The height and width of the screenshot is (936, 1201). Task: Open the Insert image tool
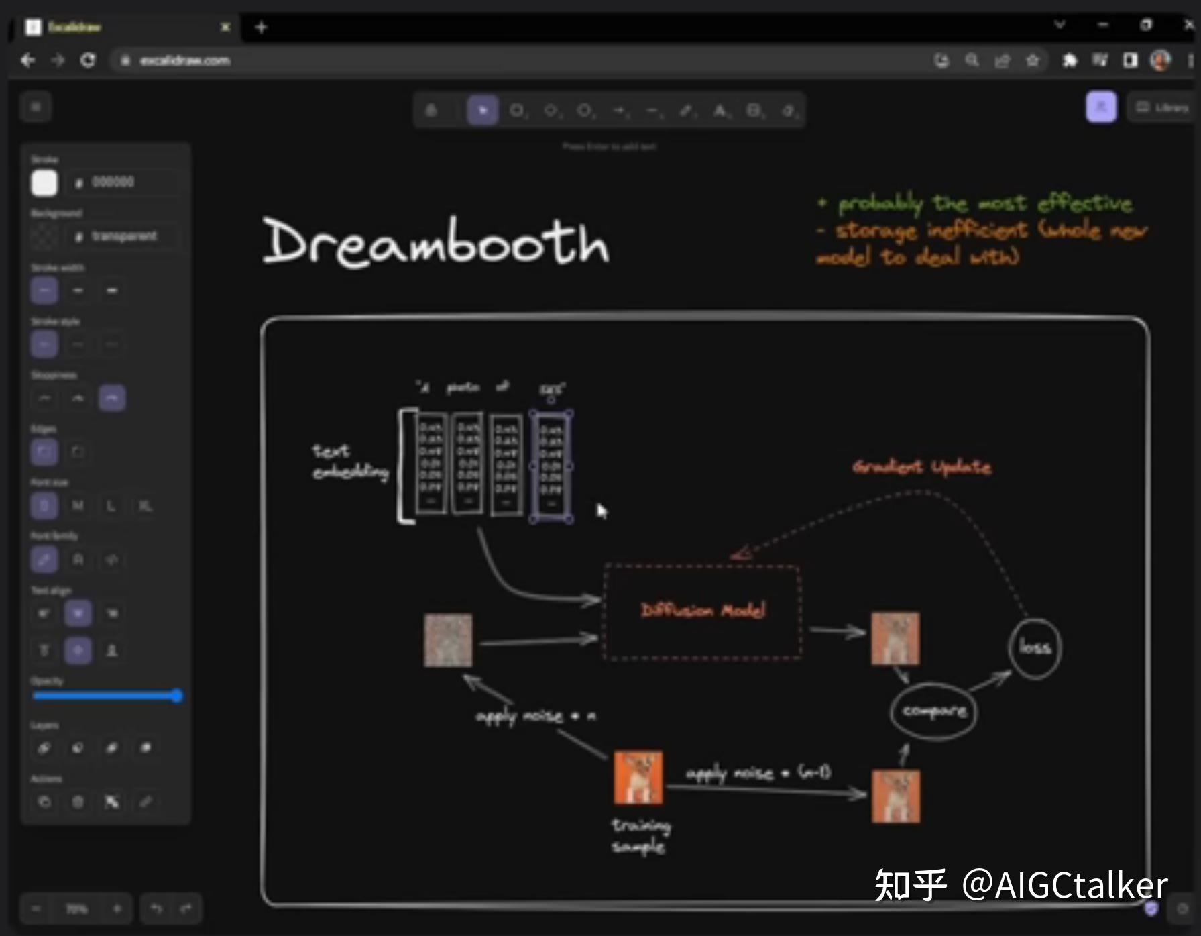point(754,111)
